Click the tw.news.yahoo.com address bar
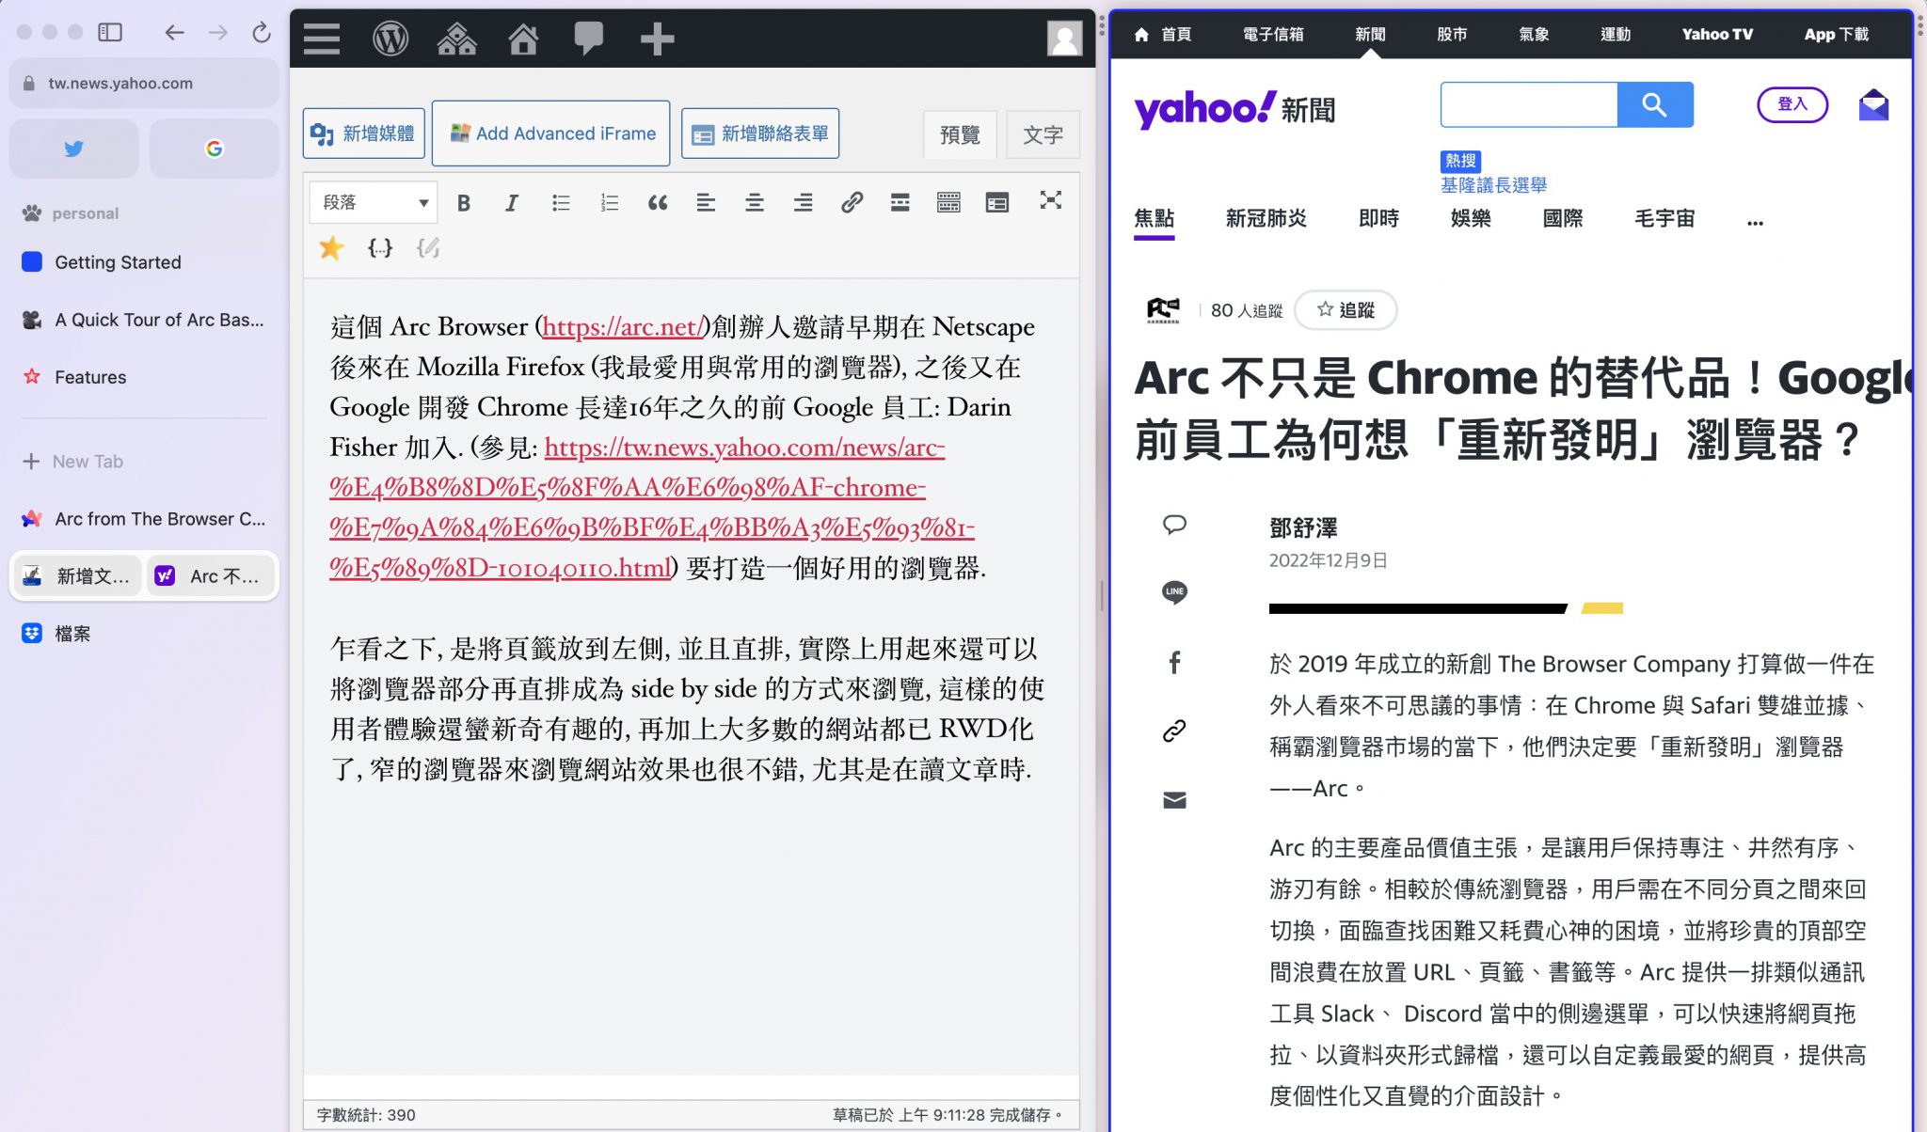Screen dimensions: 1927x1132 tap(144, 83)
